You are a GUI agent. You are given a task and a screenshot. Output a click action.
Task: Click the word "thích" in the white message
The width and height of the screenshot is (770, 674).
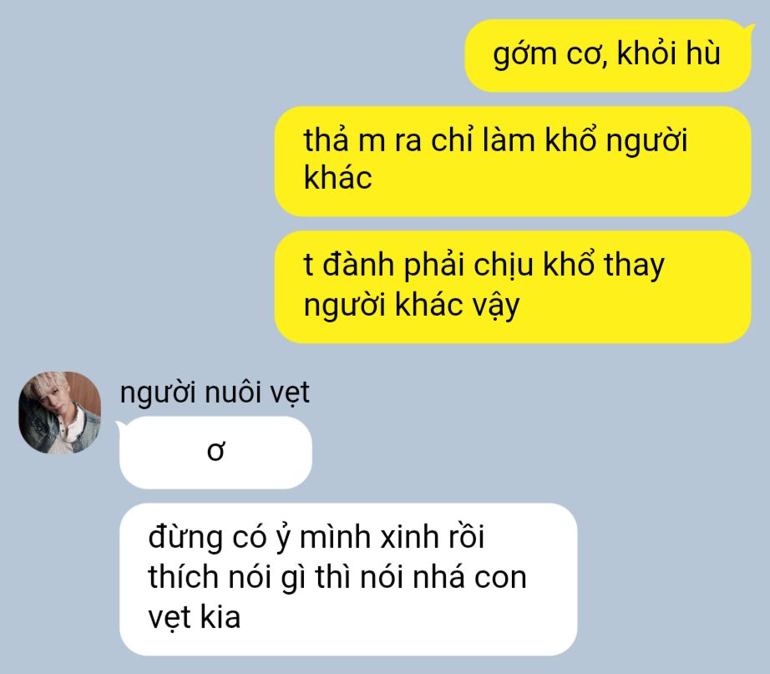(183, 577)
